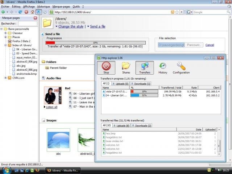
Task: Click the volume icon in system tray
Action: coord(219,170)
